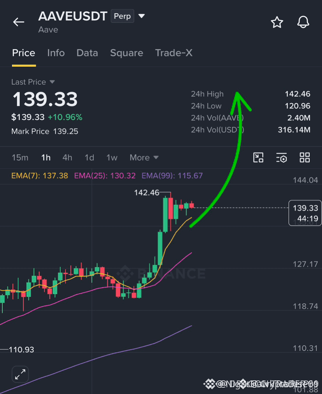
Task: Switch to the Info tab
Action: (x=56, y=53)
